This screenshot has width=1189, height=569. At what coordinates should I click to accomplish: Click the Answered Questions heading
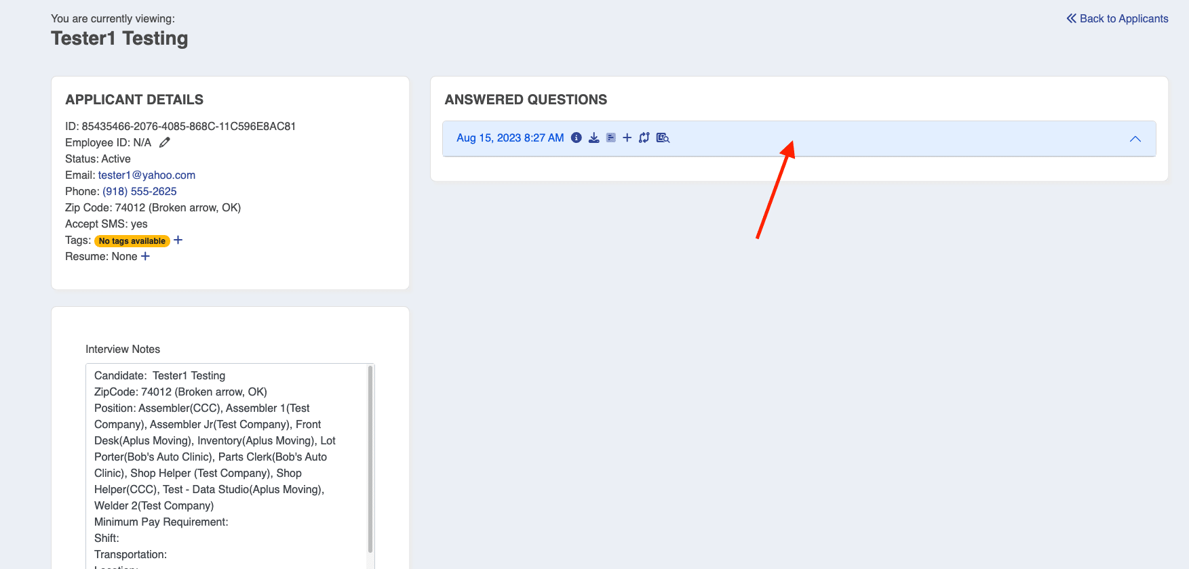(x=526, y=100)
